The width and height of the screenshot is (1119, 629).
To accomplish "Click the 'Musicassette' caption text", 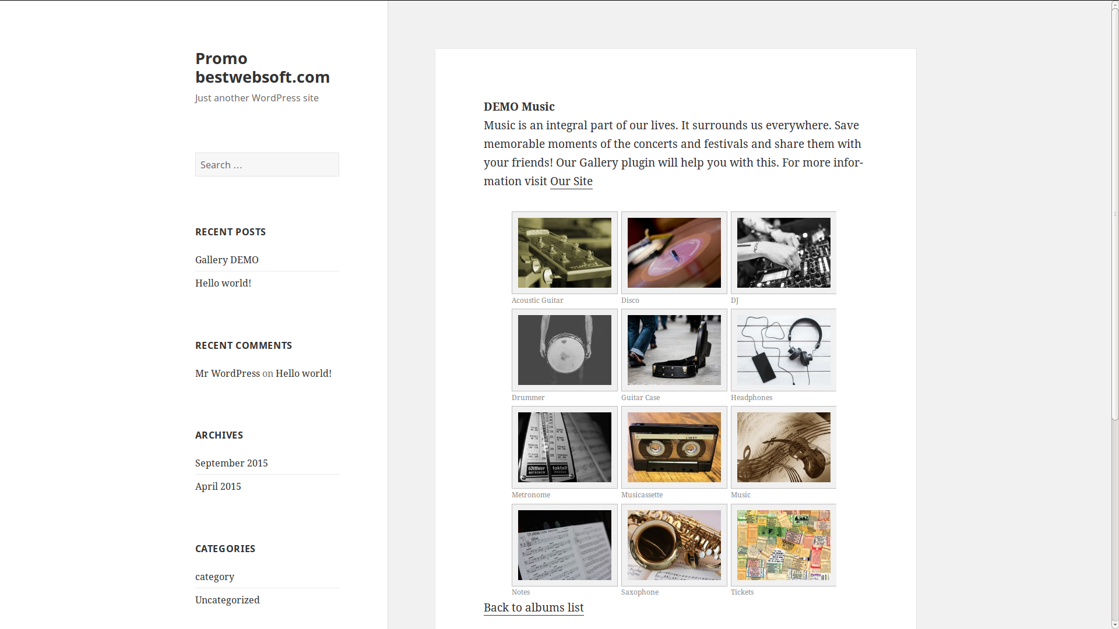I will tap(642, 495).
